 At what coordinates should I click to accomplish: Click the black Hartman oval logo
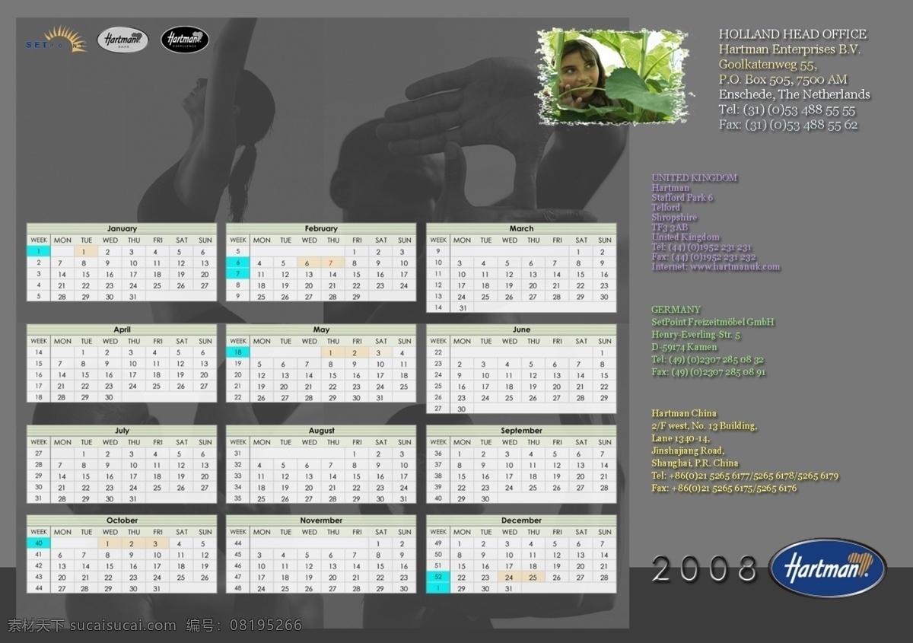point(185,40)
